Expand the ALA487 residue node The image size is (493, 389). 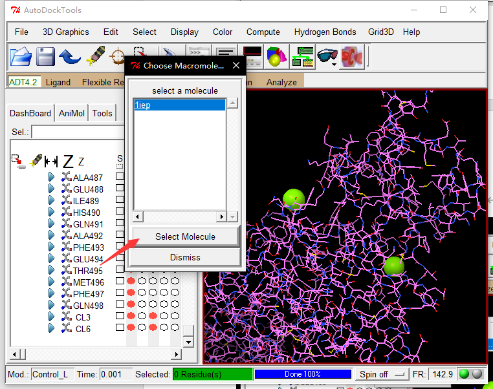click(x=52, y=177)
